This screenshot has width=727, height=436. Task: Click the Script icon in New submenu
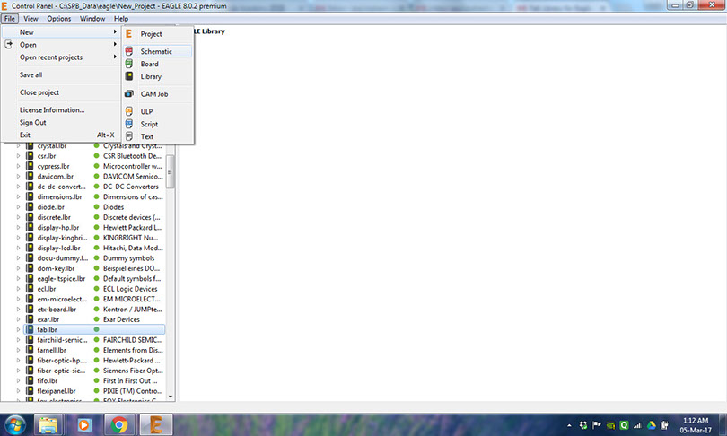129,124
